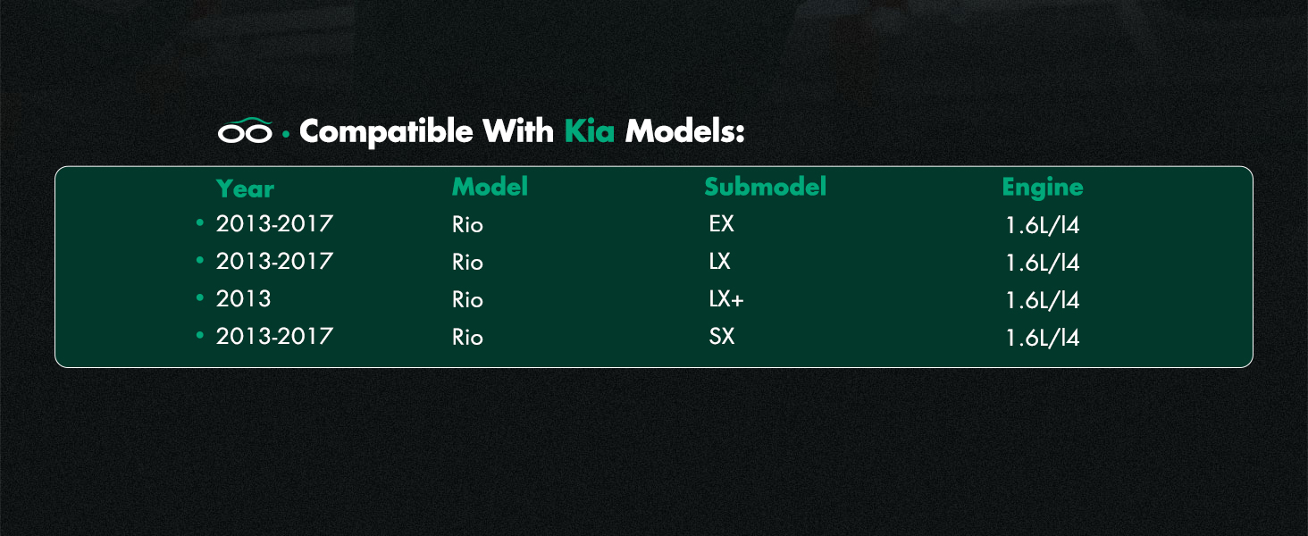This screenshot has height=536, width=1308.
Task: Click the Compatible With Kia Models heading
Action: click(522, 131)
